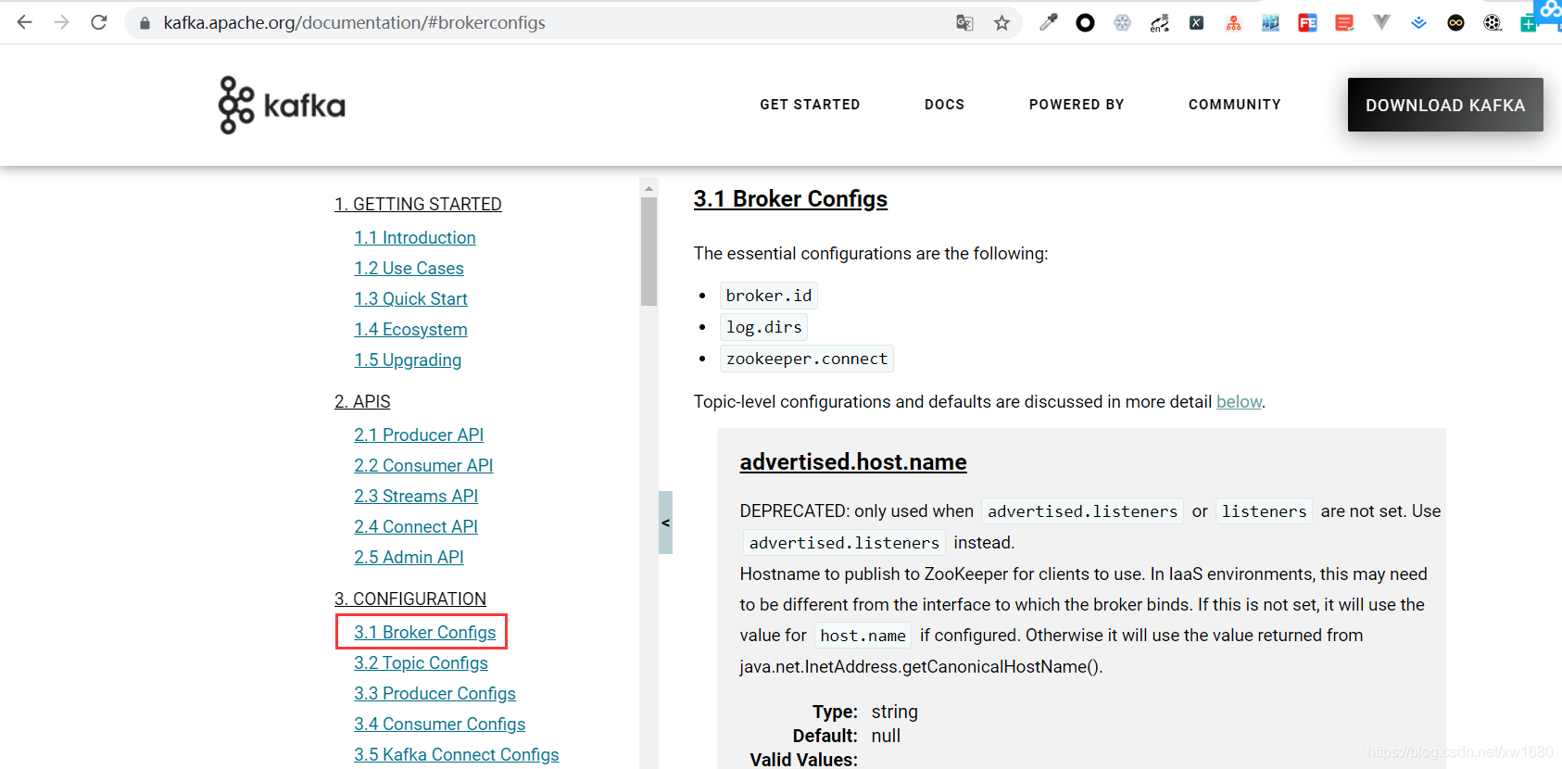Open the orange hierarchy tree extension
The height and width of the screenshot is (769, 1562).
point(1233,23)
